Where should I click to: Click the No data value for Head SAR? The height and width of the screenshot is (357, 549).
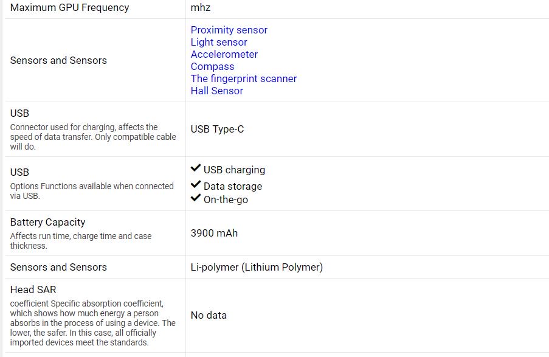(209, 315)
